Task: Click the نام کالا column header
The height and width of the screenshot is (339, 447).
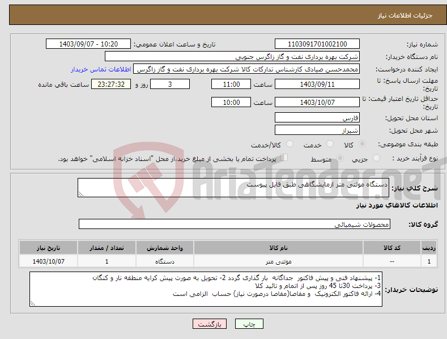Action: [x=278, y=248]
